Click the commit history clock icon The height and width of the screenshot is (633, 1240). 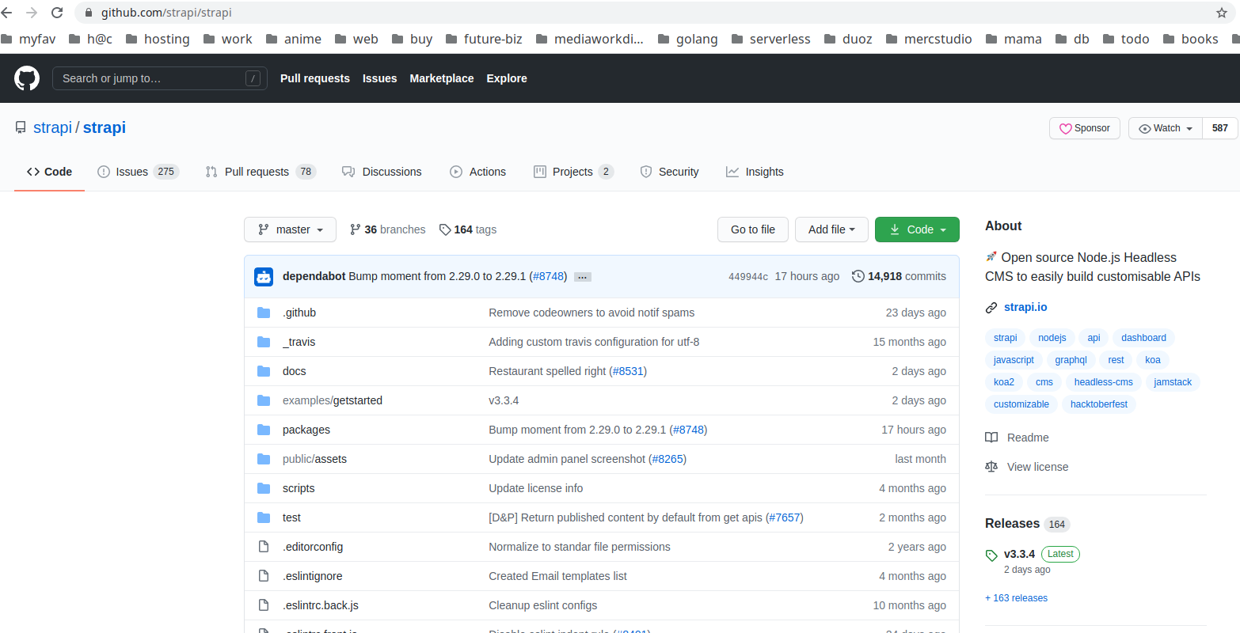pos(858,276)
